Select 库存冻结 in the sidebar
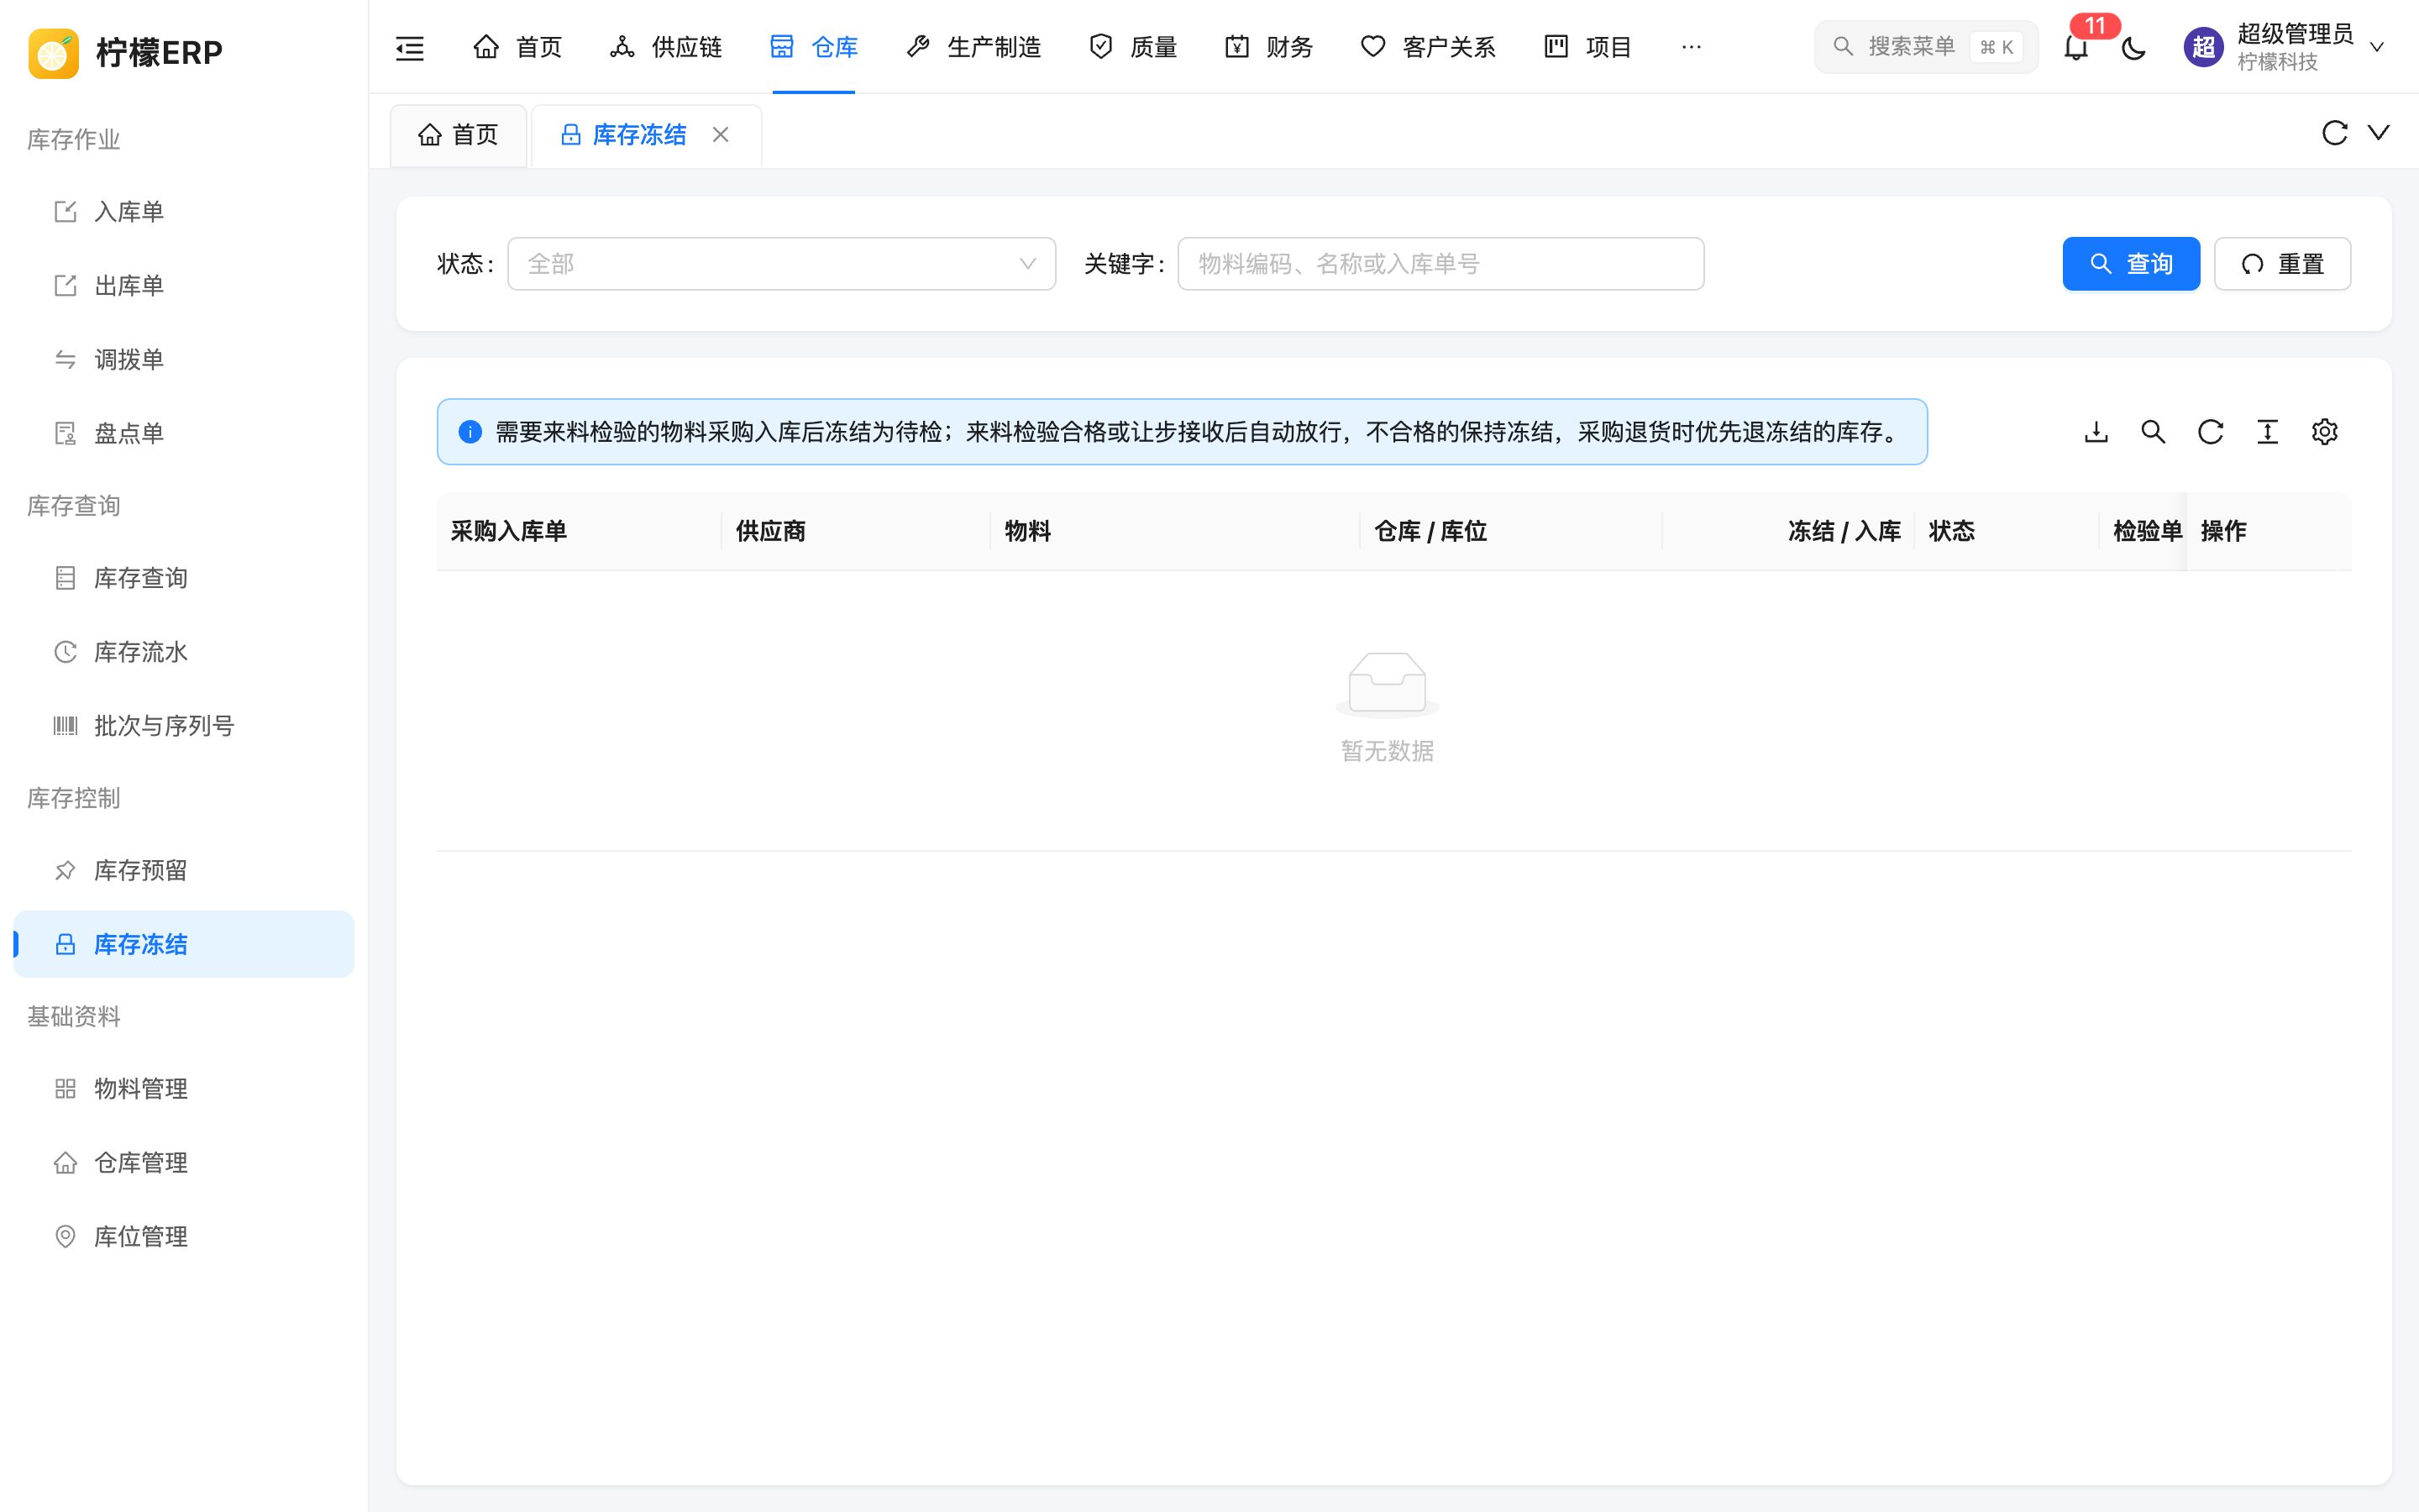The height and width of the screenshot is (1512, 2419). click(x=184, y=944)
